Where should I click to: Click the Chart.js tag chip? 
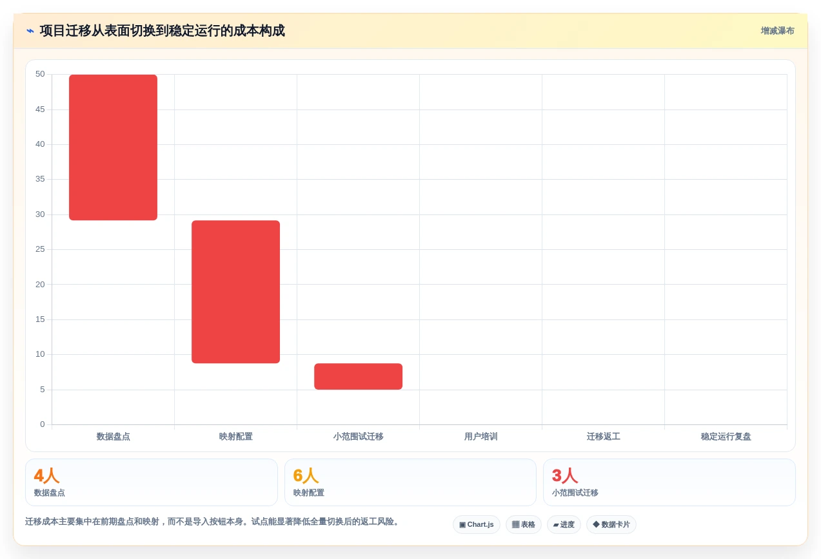click(476, 524)
